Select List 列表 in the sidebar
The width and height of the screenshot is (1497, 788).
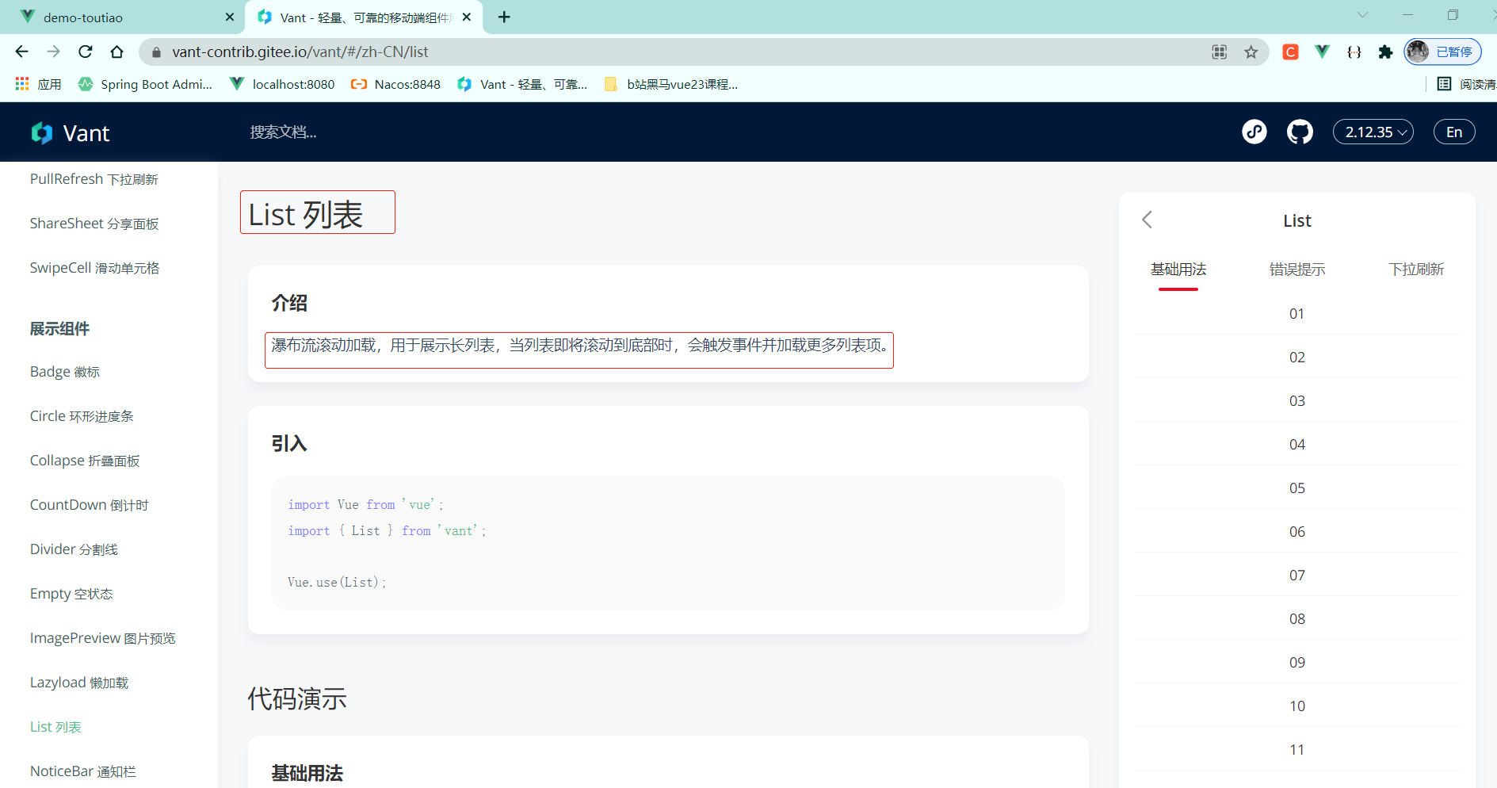click(x=55, y=727)
